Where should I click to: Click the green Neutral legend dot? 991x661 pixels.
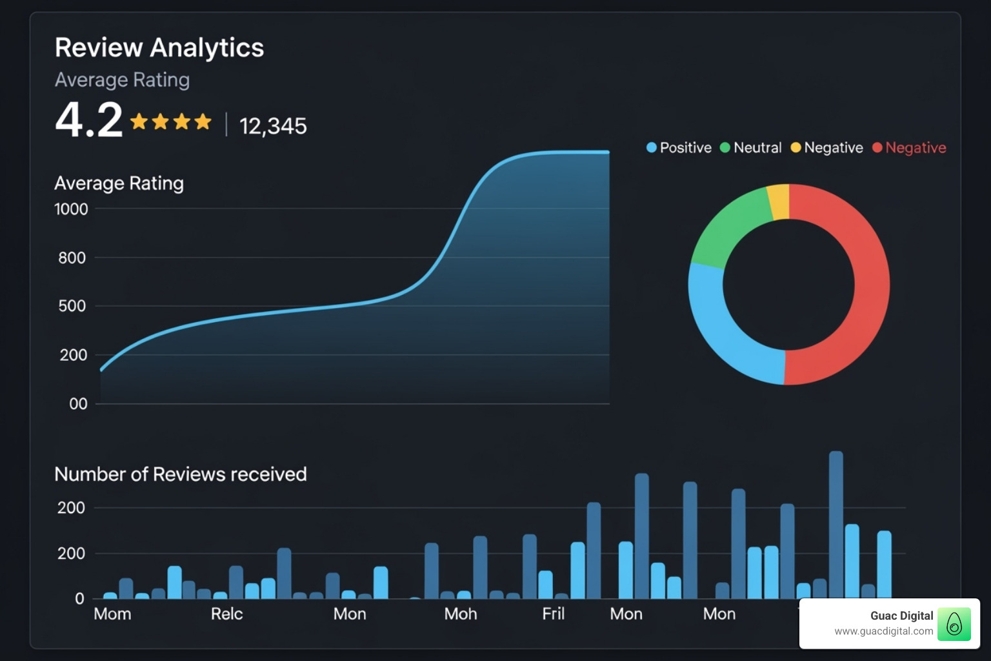tap(725, 148)
